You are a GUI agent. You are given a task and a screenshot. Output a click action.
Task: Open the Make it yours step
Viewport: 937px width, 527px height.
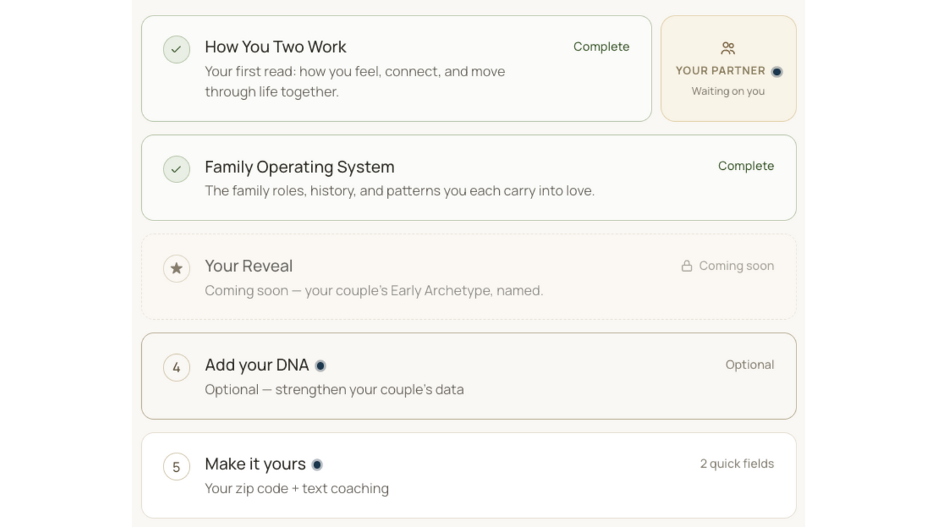tap(468, 475)
